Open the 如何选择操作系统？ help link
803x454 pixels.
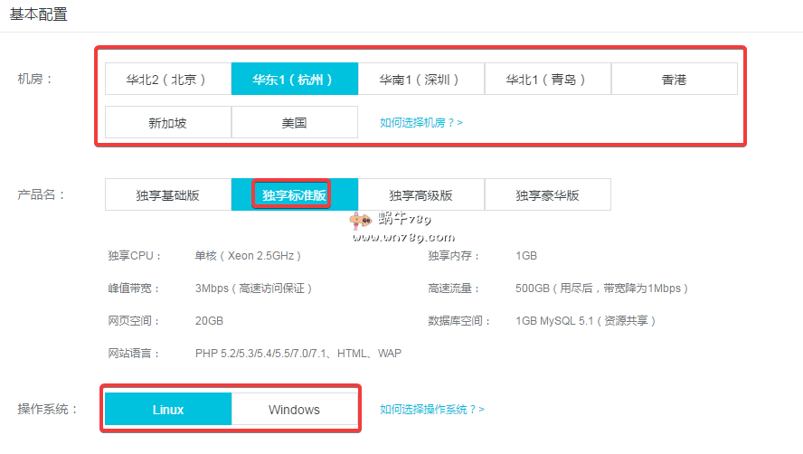pos(432,409)
